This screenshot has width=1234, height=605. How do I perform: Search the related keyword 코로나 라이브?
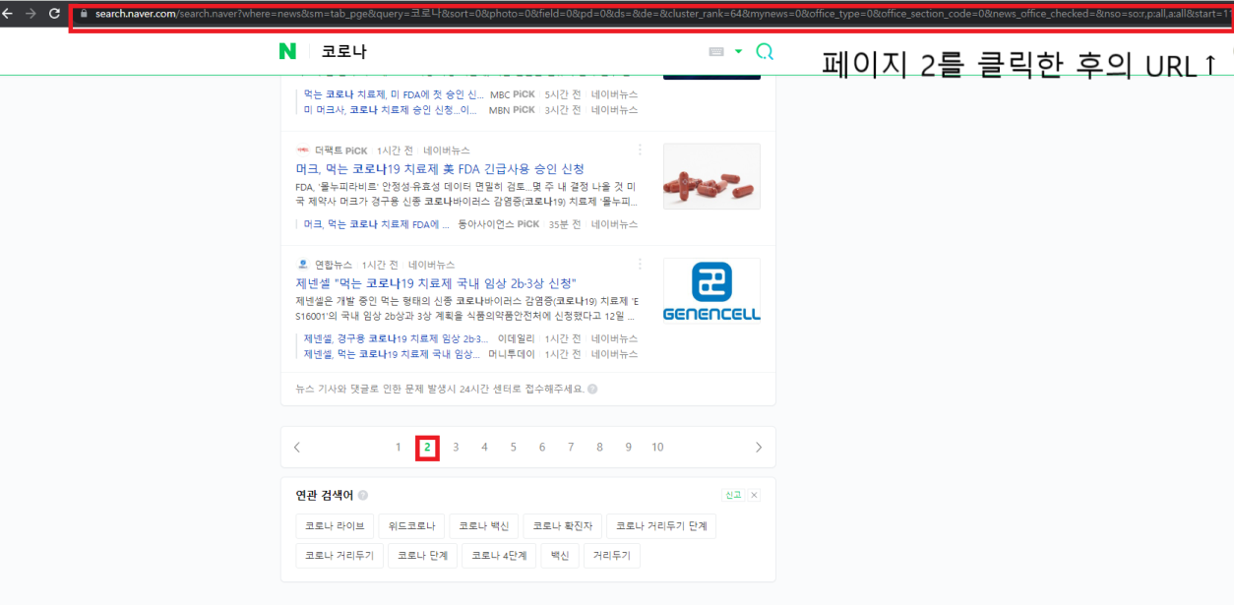tap(335, 526)
